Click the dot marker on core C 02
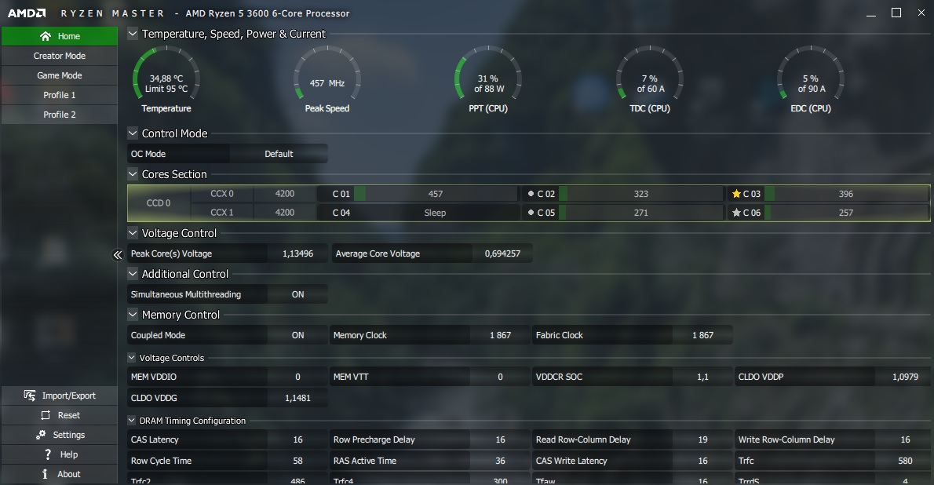The image size is (934, 485). 531,194
